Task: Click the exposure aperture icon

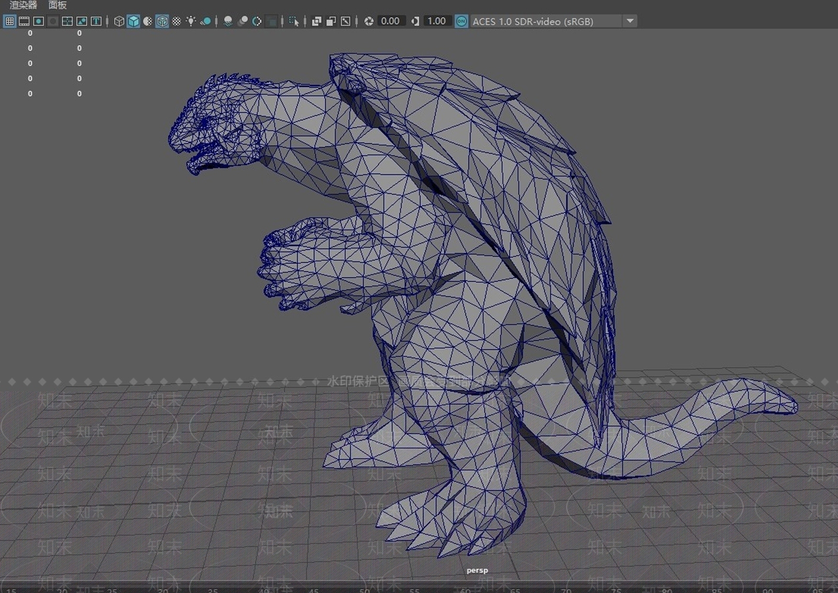Action: pos(369,21)
